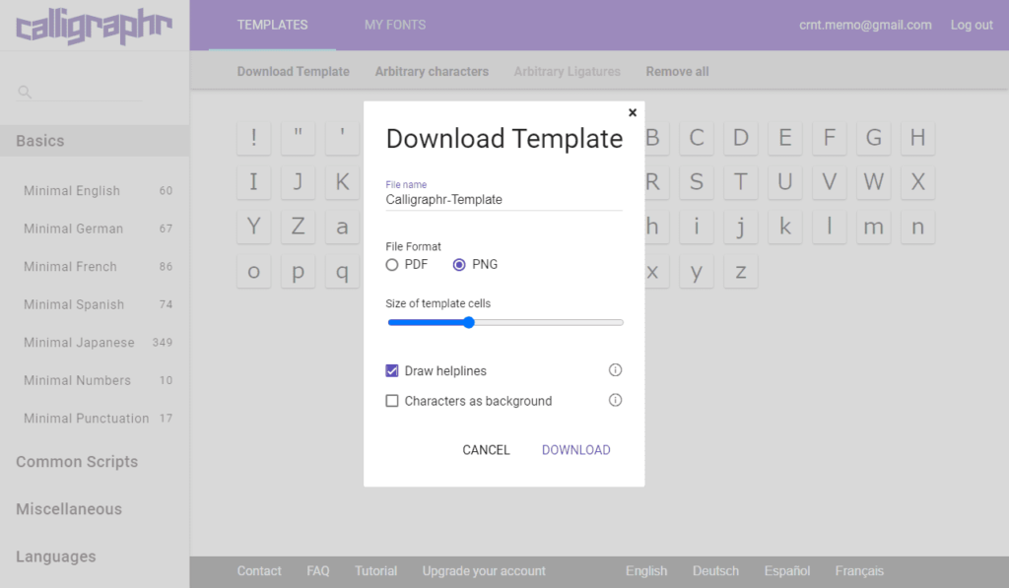Viewport: 1009px width, 588px height.
Task: Expand the Common Scripts section
Action: (77, 462)
